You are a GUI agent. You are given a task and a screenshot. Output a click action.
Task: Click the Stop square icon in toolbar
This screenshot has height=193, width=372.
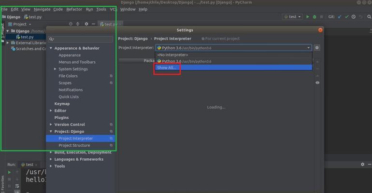click(x=321, y=17)
